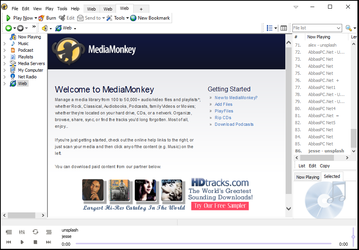This screenshot has height=250, width=359.
Task: Expand the Net Radio tree node
Action: 4,77
